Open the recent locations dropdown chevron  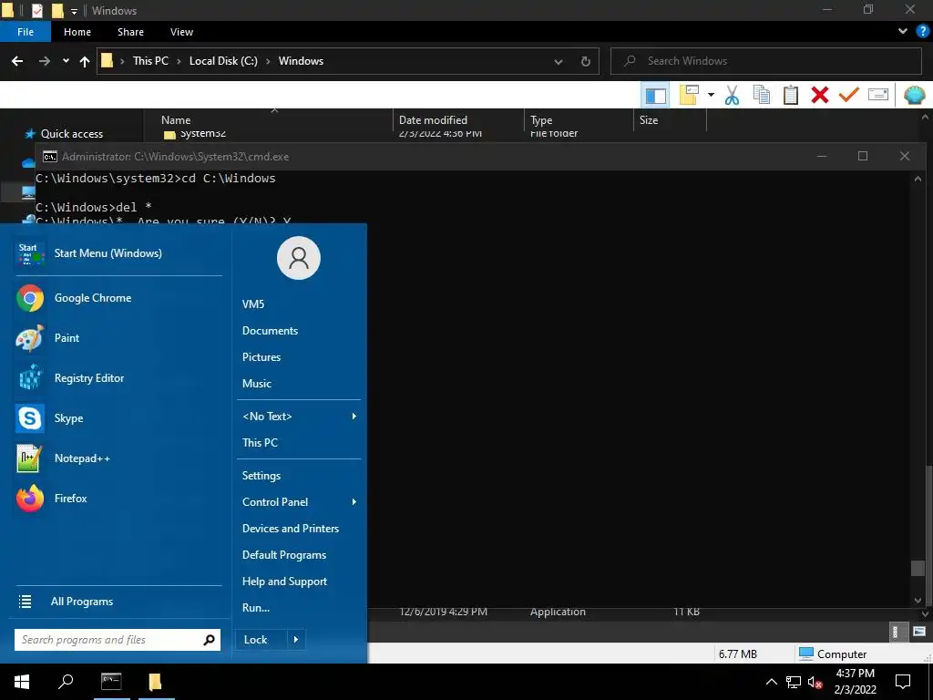point(66,61)
